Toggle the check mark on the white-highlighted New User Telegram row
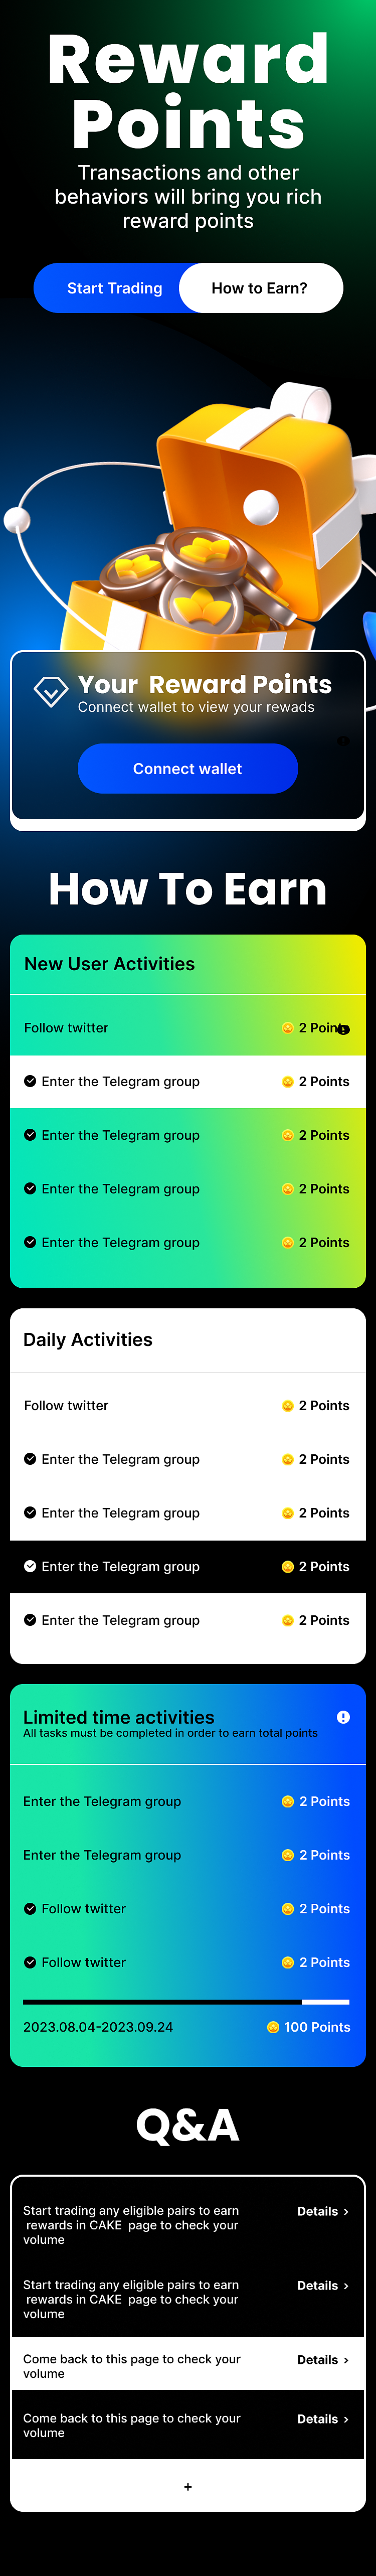 (x=30, y=1081)
